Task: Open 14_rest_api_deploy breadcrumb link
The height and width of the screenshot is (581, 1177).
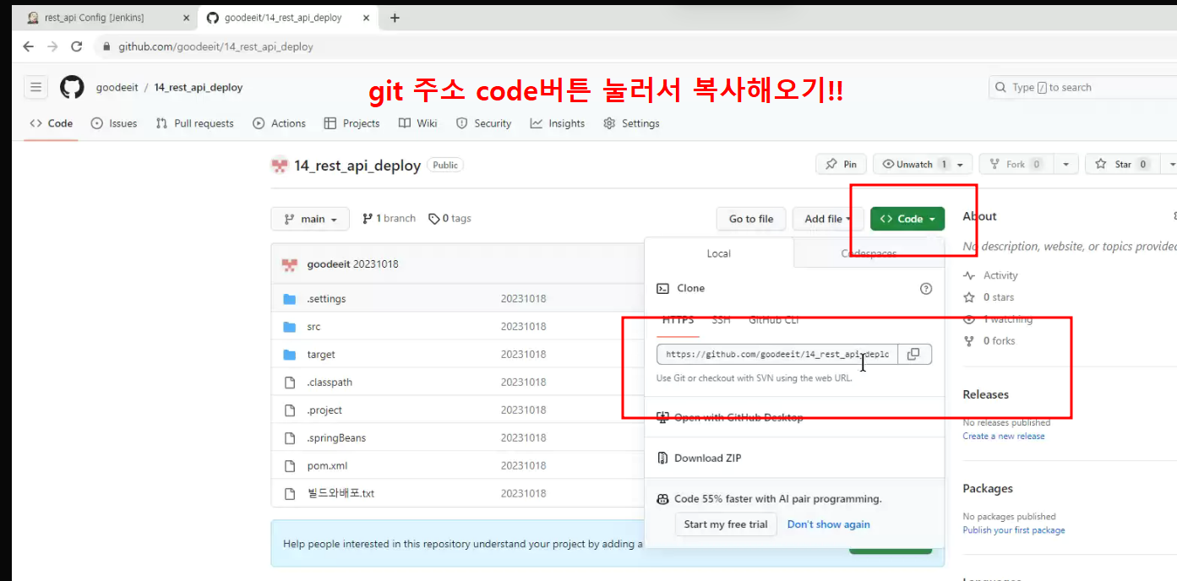Action: pyautogui.click(x=199, y=87)
